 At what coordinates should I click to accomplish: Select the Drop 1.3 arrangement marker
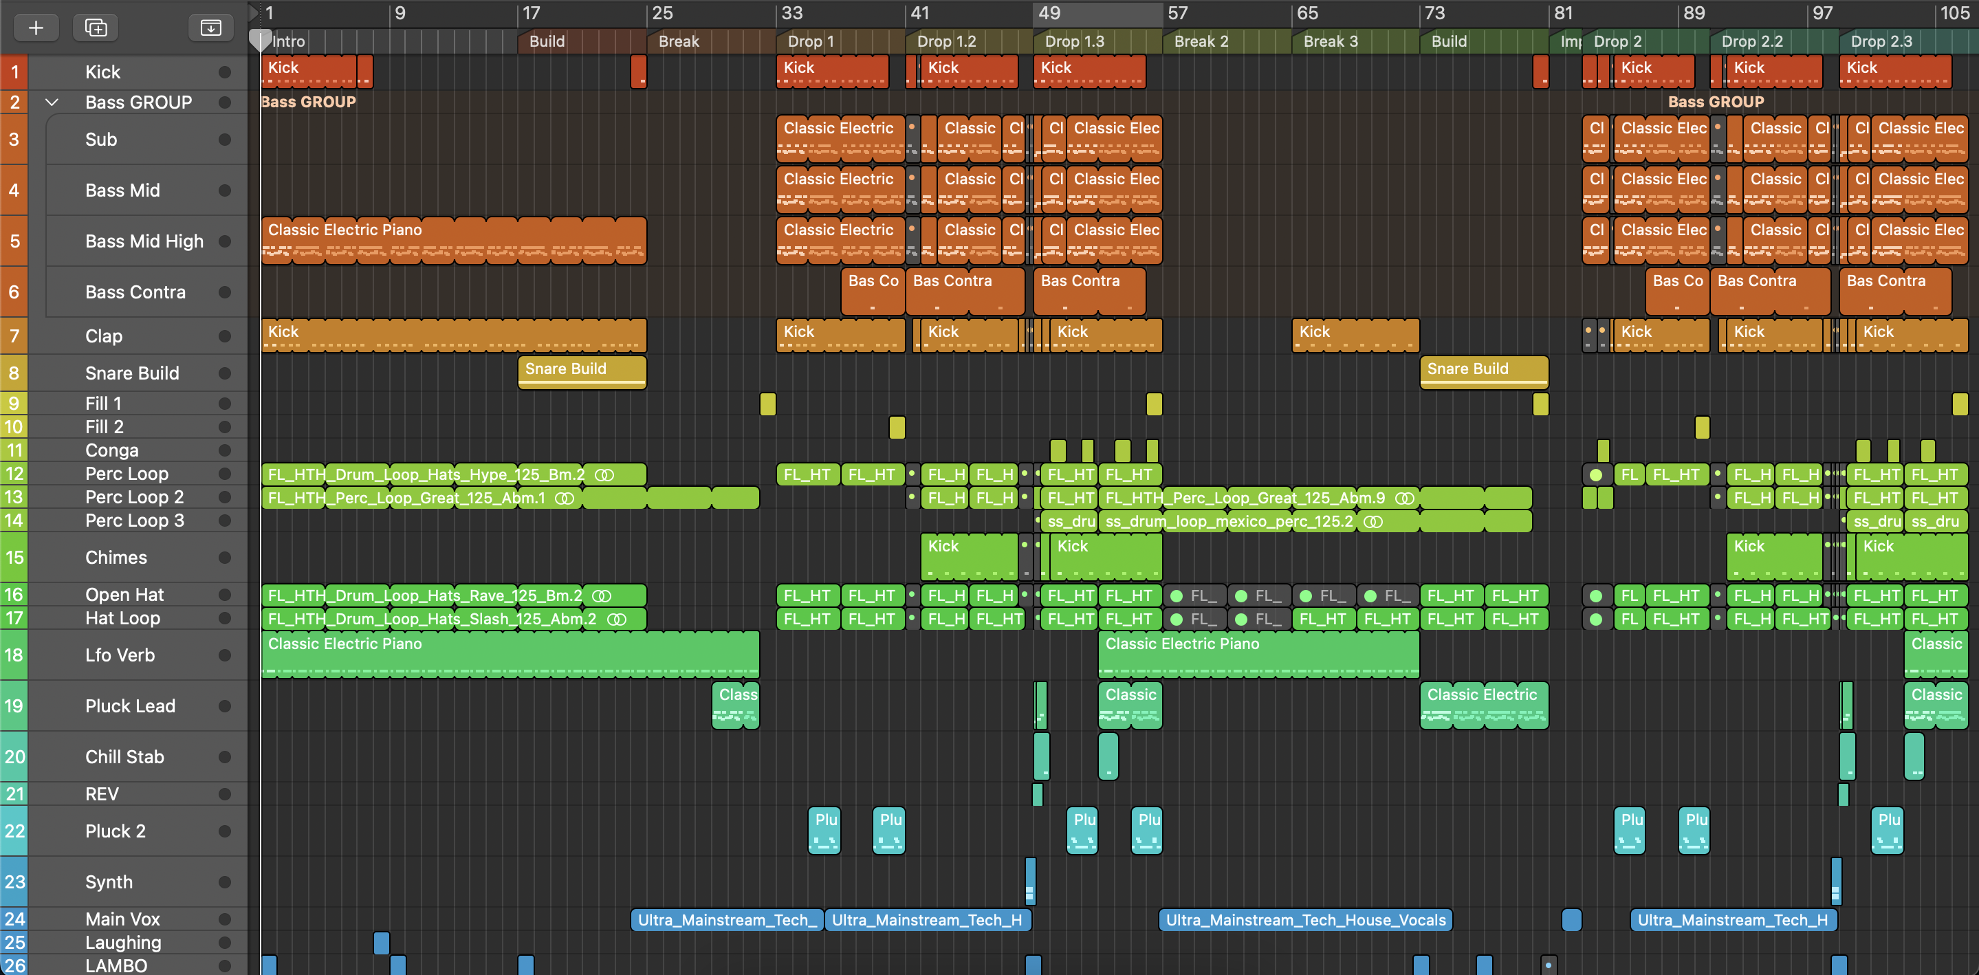tap(1099, 41)
